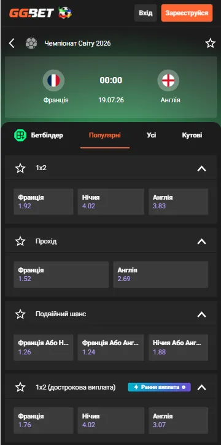Click the England flag icon
This screenshot has height=445, width=221.
(168, 80)
